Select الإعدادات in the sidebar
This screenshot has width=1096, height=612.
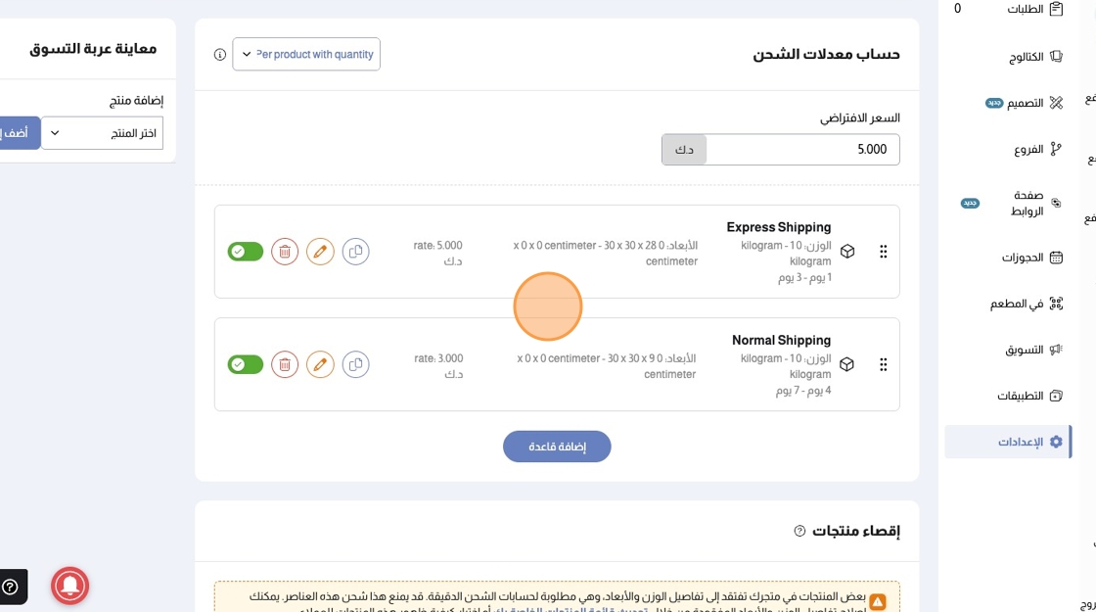tap(1008, 442)
